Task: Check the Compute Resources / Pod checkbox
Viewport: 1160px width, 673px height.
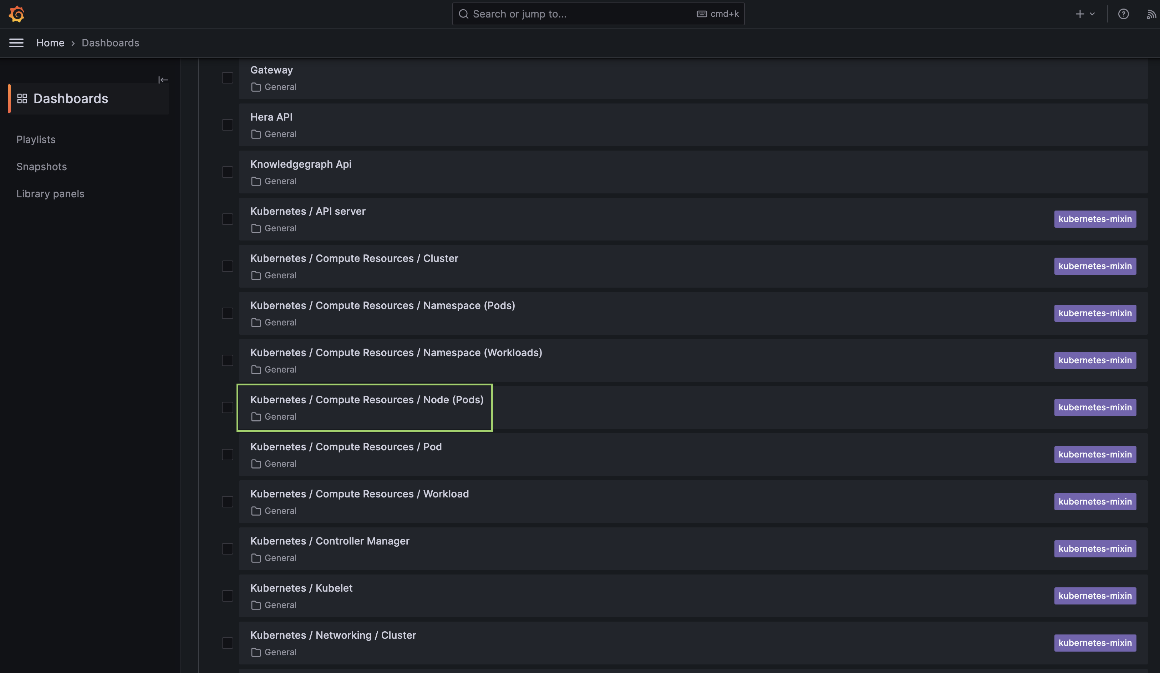Action: [x=227, y=455]
